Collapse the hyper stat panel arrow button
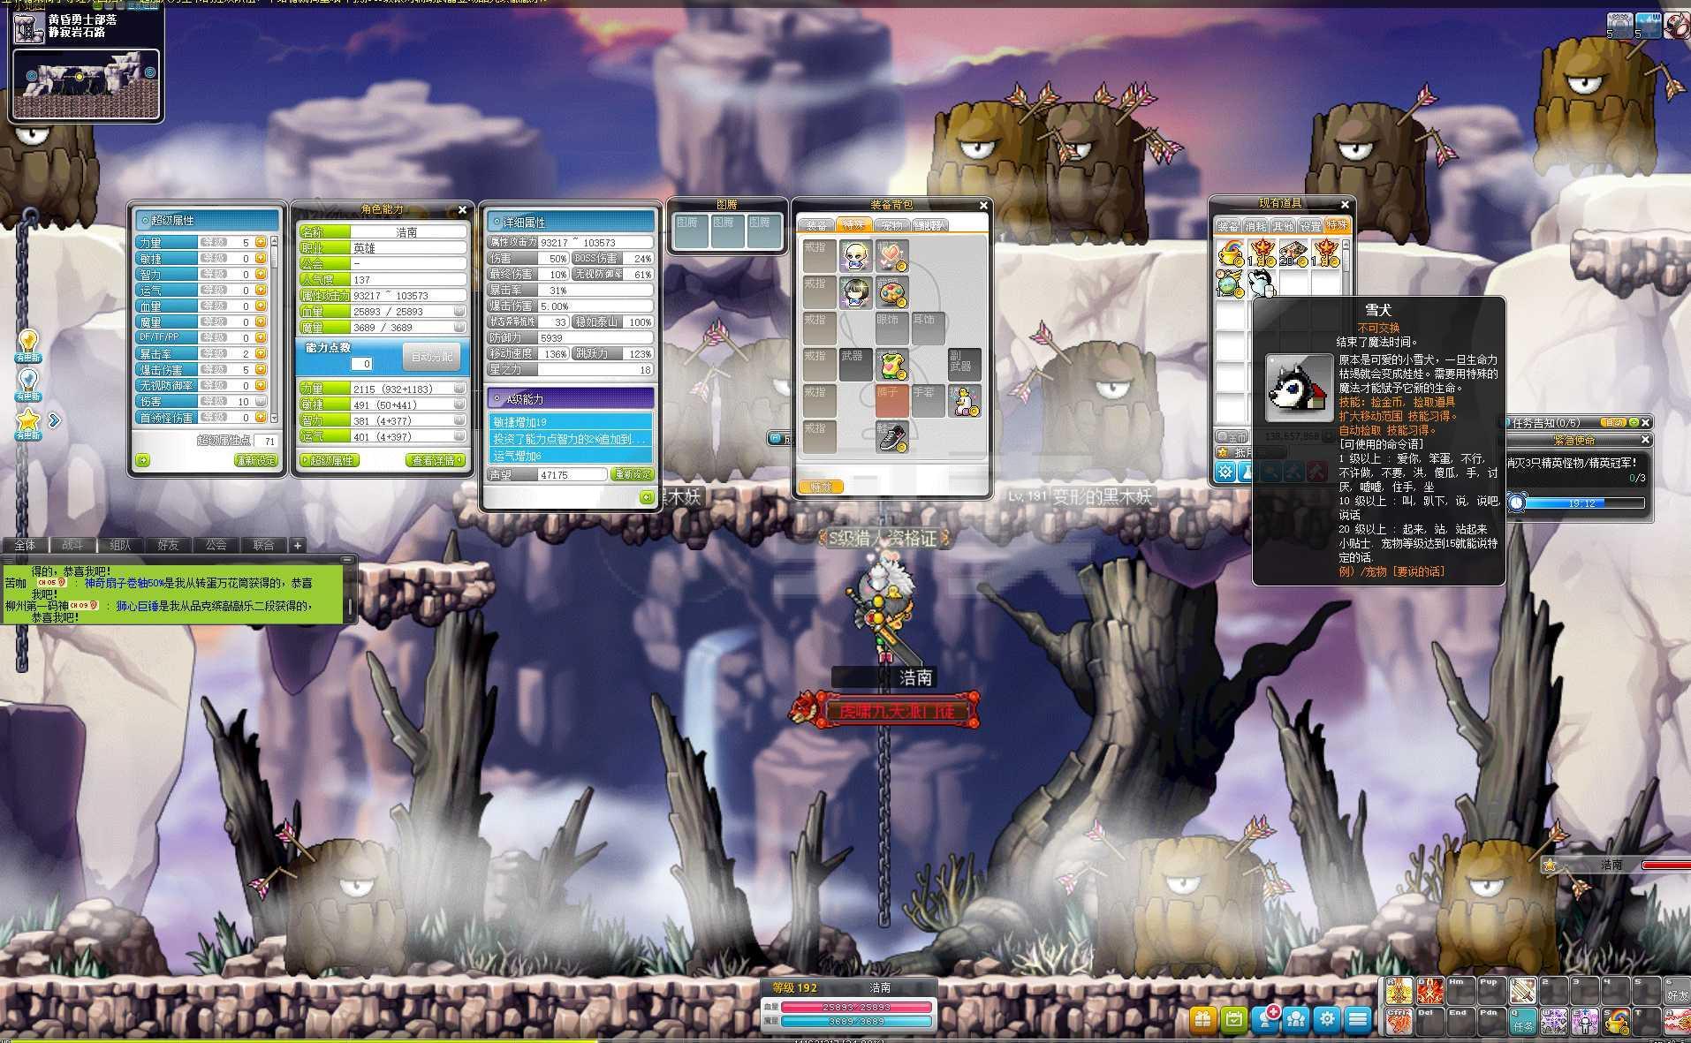The image size is (1691, 1043). coord(143,460)
